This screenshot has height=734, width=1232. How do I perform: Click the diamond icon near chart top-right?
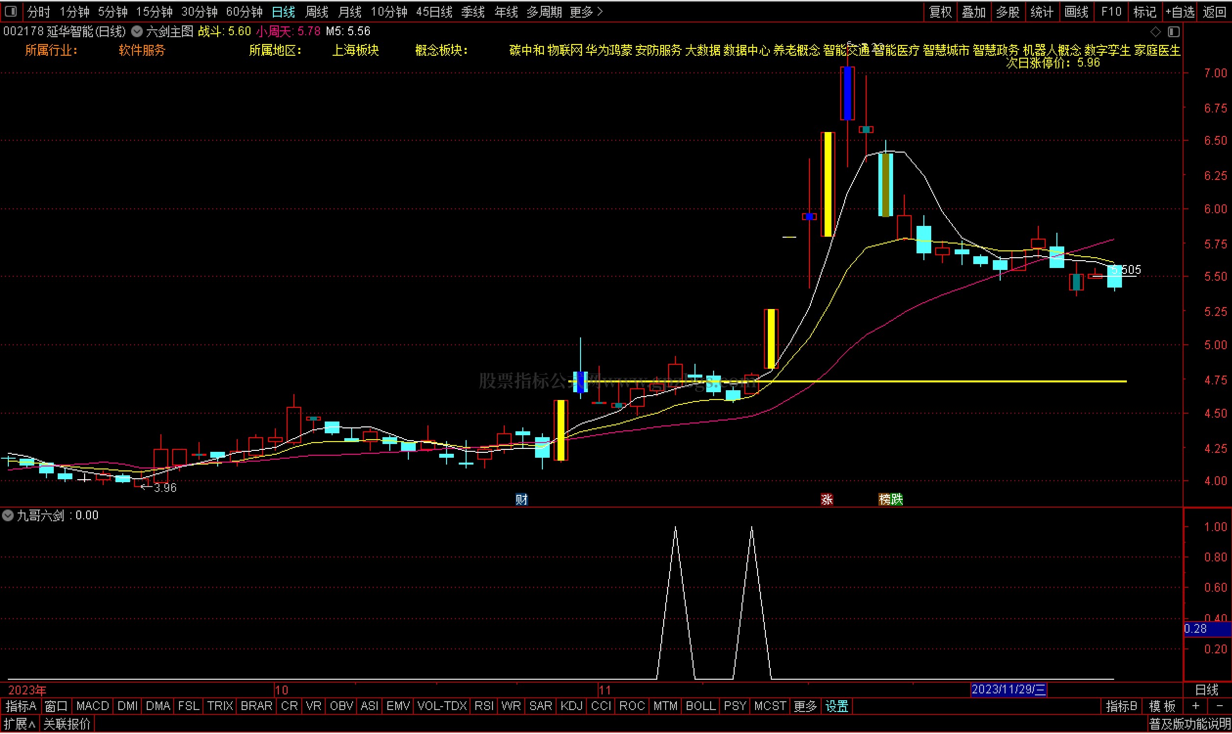coord(1155,32)
